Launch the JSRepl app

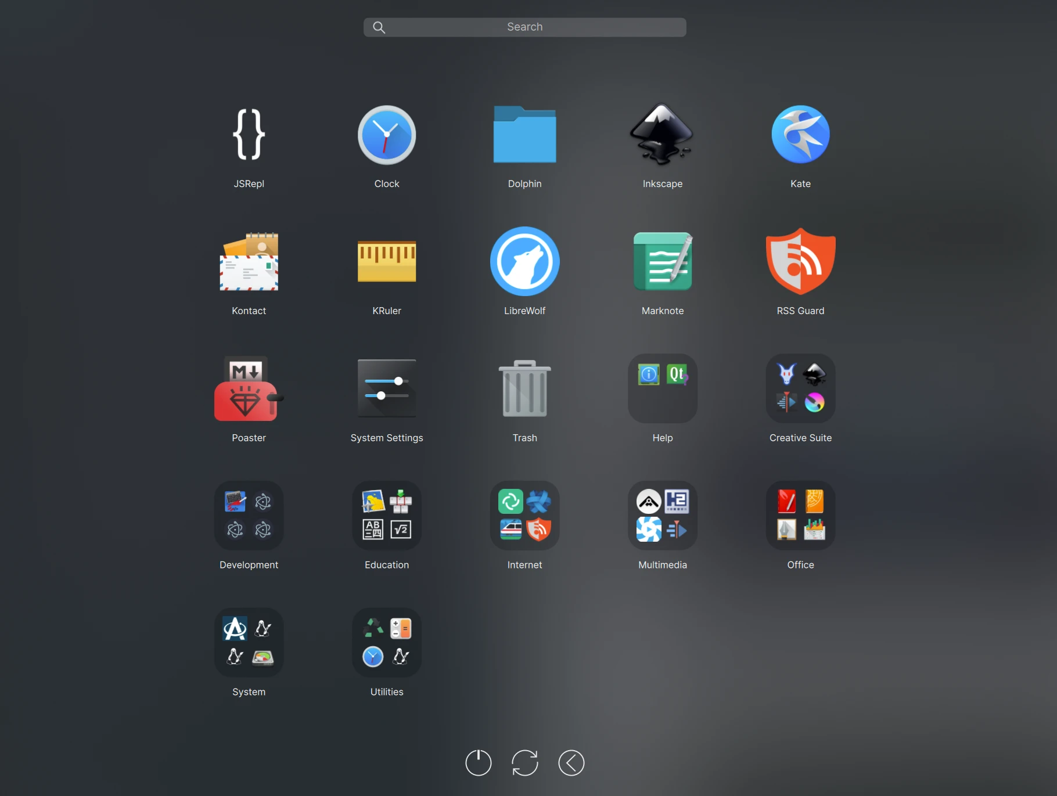coord(249,135)
